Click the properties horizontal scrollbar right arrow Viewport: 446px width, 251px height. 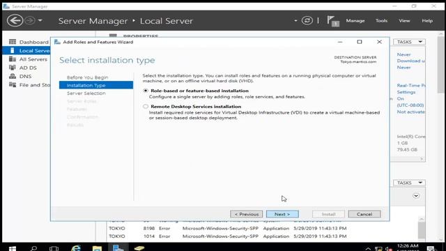click(422, 159)
